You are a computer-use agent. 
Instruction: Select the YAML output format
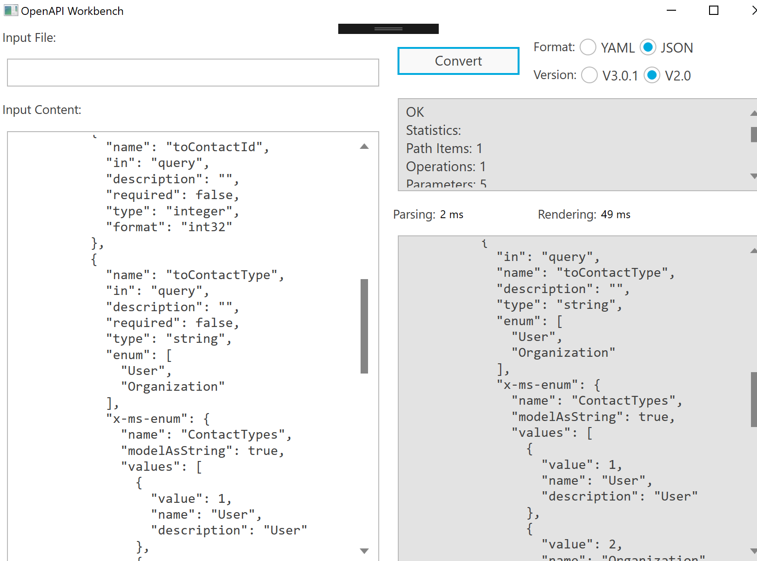click(x=588, y=47)
